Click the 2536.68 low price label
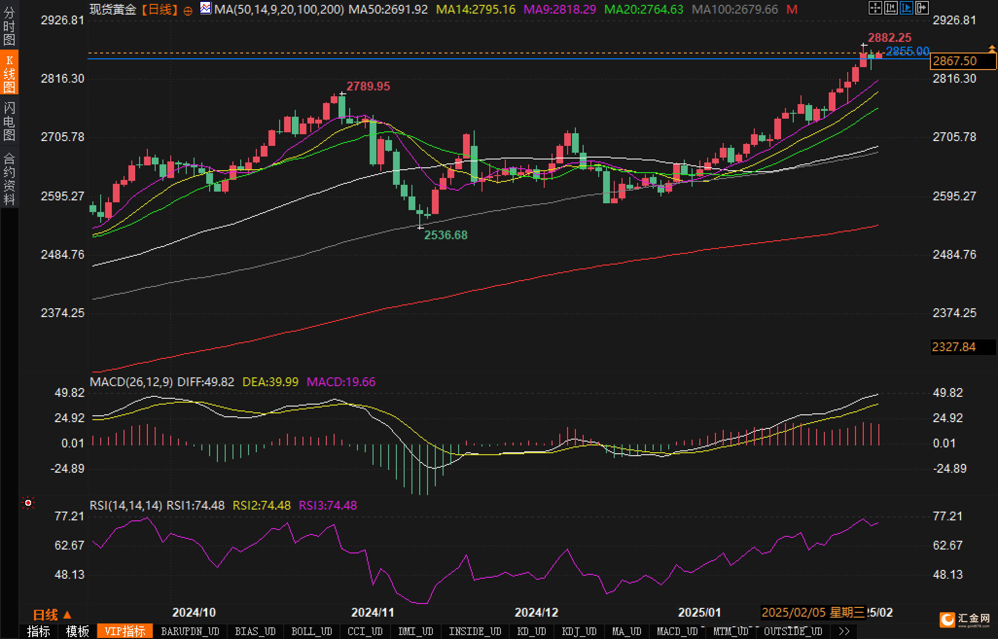 click(446, 235)
